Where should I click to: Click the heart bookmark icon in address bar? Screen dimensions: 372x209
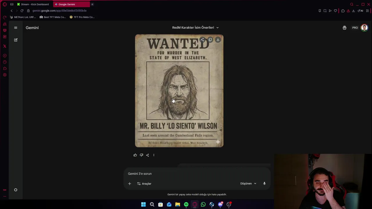(335, 11)
